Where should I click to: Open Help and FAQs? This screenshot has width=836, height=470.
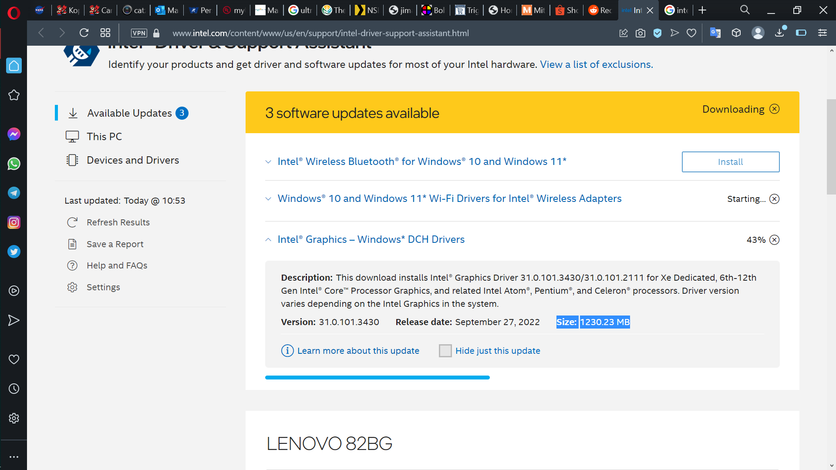tap(117, 265)
